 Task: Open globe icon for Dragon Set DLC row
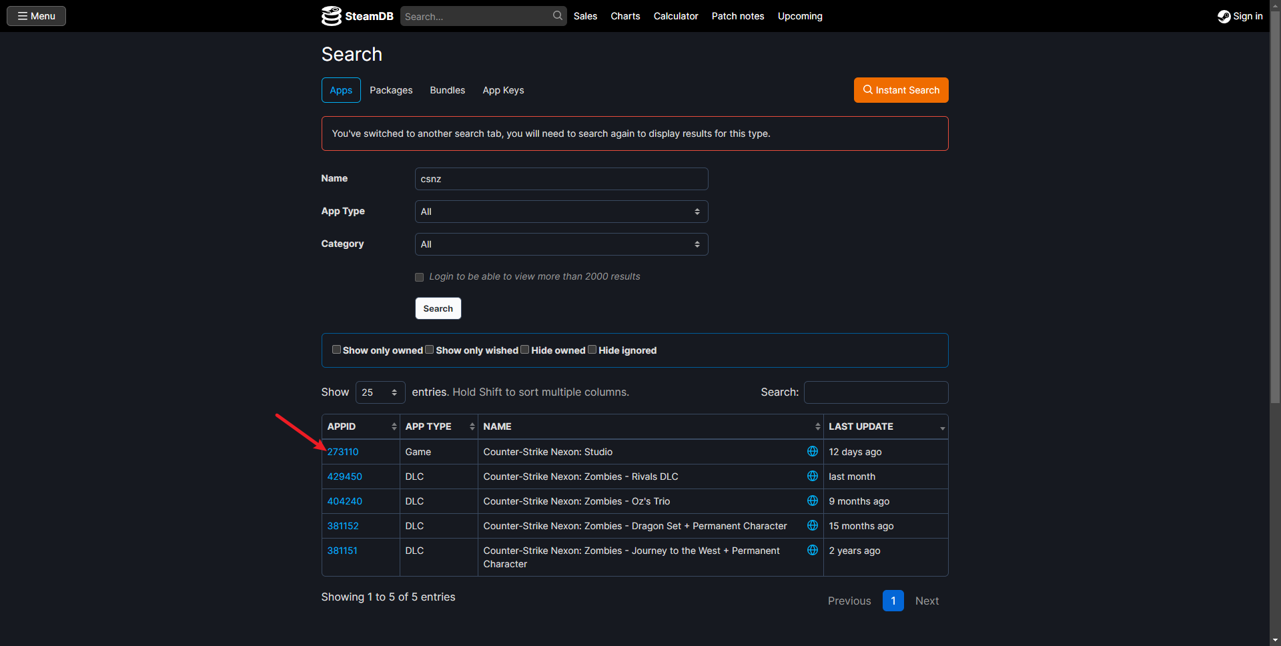812,526
